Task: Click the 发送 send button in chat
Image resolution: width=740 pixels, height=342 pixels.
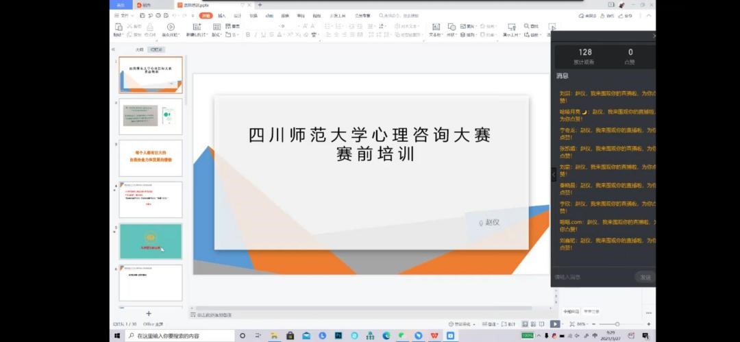Action: (x=645, y=277)
